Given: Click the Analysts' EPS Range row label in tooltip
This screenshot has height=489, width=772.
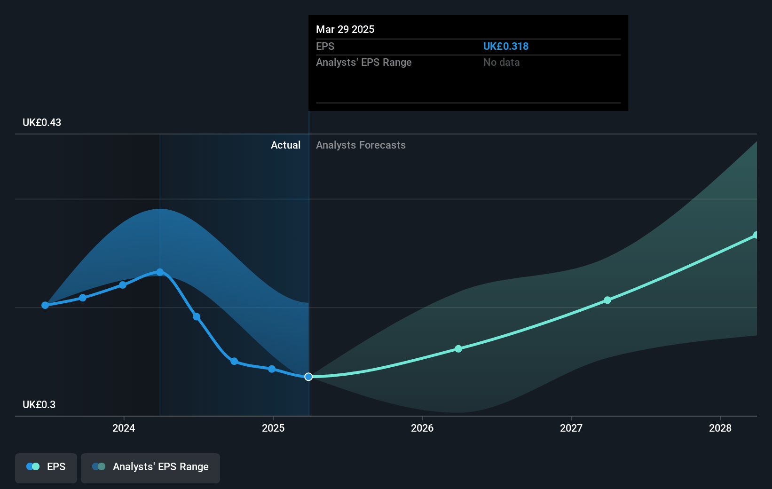Looking at the screenshot, I should [364, 62].
